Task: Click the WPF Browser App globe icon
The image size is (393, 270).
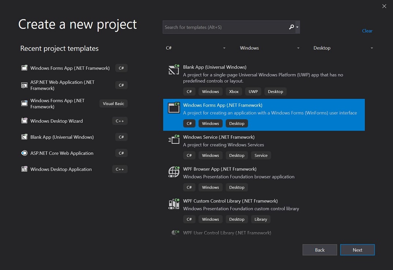Action: (x=174, y=171)
